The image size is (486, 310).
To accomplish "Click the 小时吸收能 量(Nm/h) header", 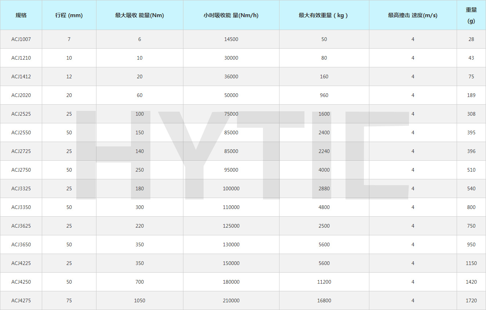I will pyautogui.click(x=231, y=15).
